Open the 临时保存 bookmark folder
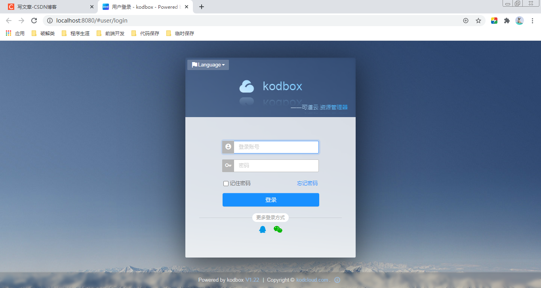 (x=180, y=33)
